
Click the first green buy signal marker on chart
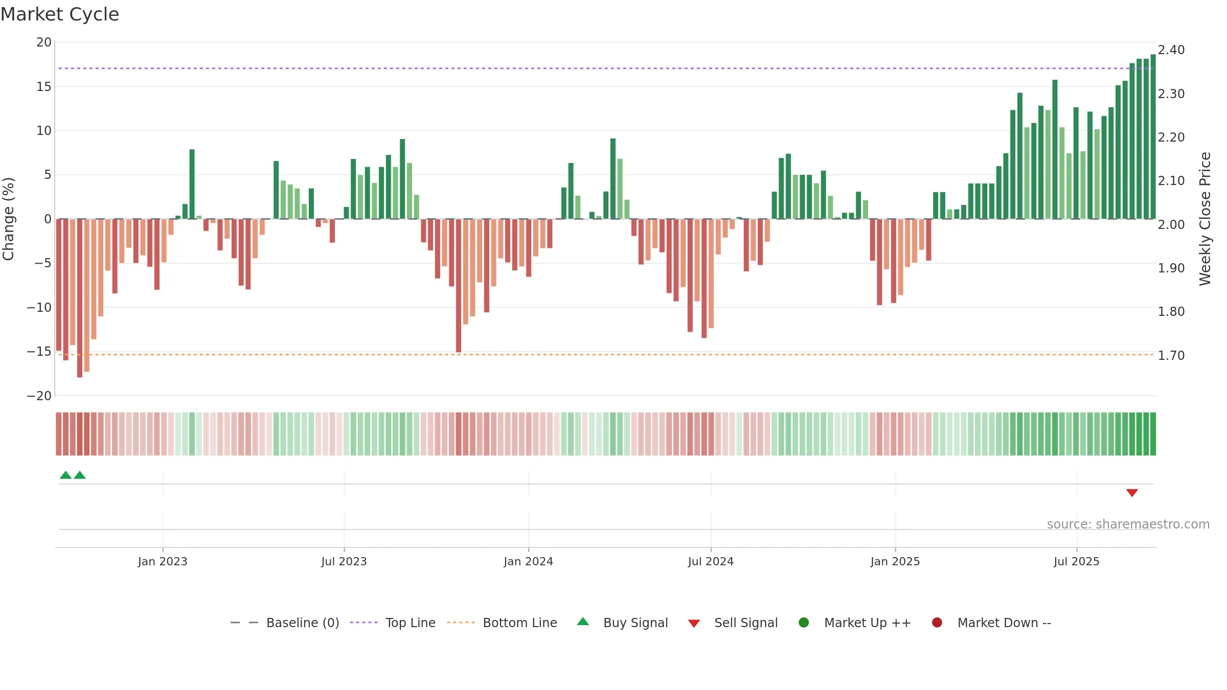pos(65,475)
